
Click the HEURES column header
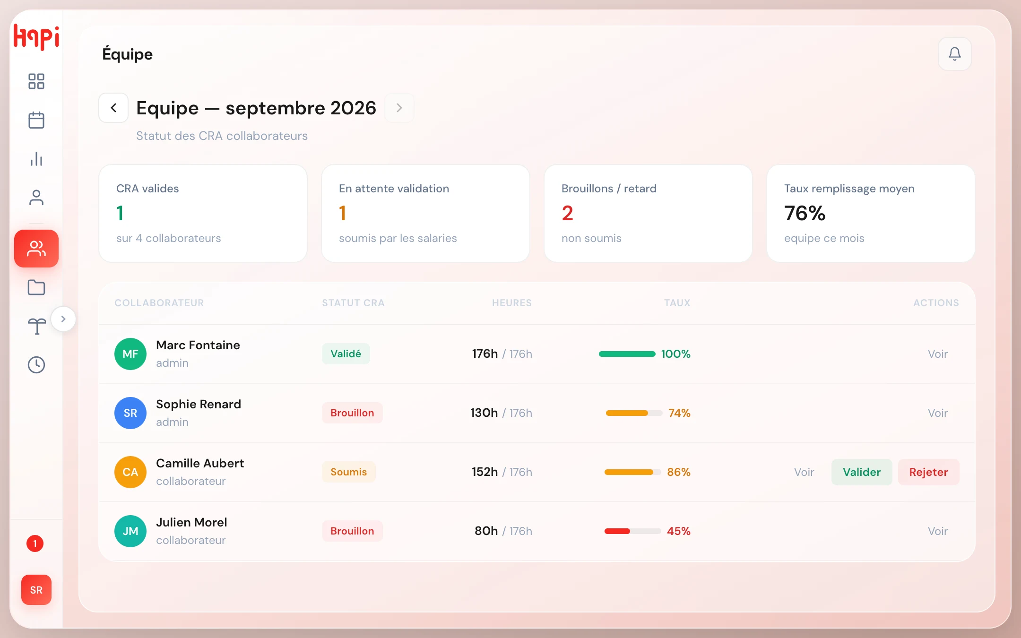(x=512, y=303)
